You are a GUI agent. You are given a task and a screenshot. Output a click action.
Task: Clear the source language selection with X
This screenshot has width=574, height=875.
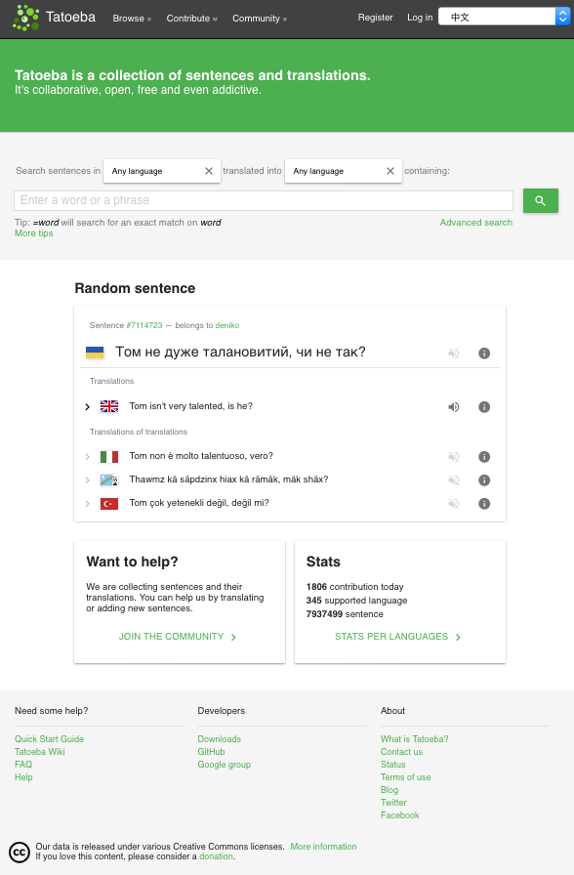[x=209, y=171]
